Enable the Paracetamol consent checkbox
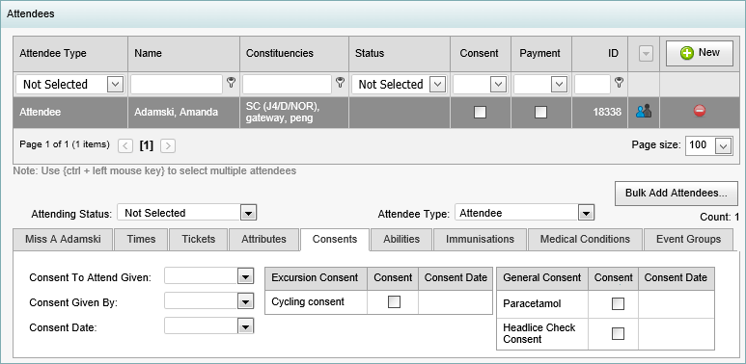The height and width of the screenshot is (364, 746). tap(618, 303)
